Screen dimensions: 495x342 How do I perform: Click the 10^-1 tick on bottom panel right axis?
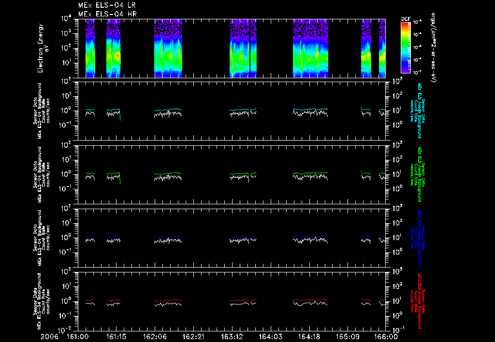click(x=398, y=330)
